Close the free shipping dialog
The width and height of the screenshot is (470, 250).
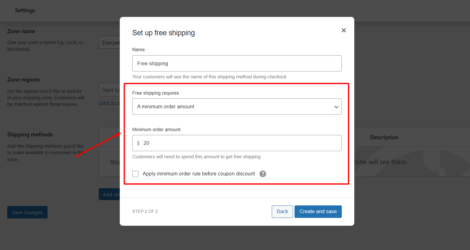coord(344,30)
